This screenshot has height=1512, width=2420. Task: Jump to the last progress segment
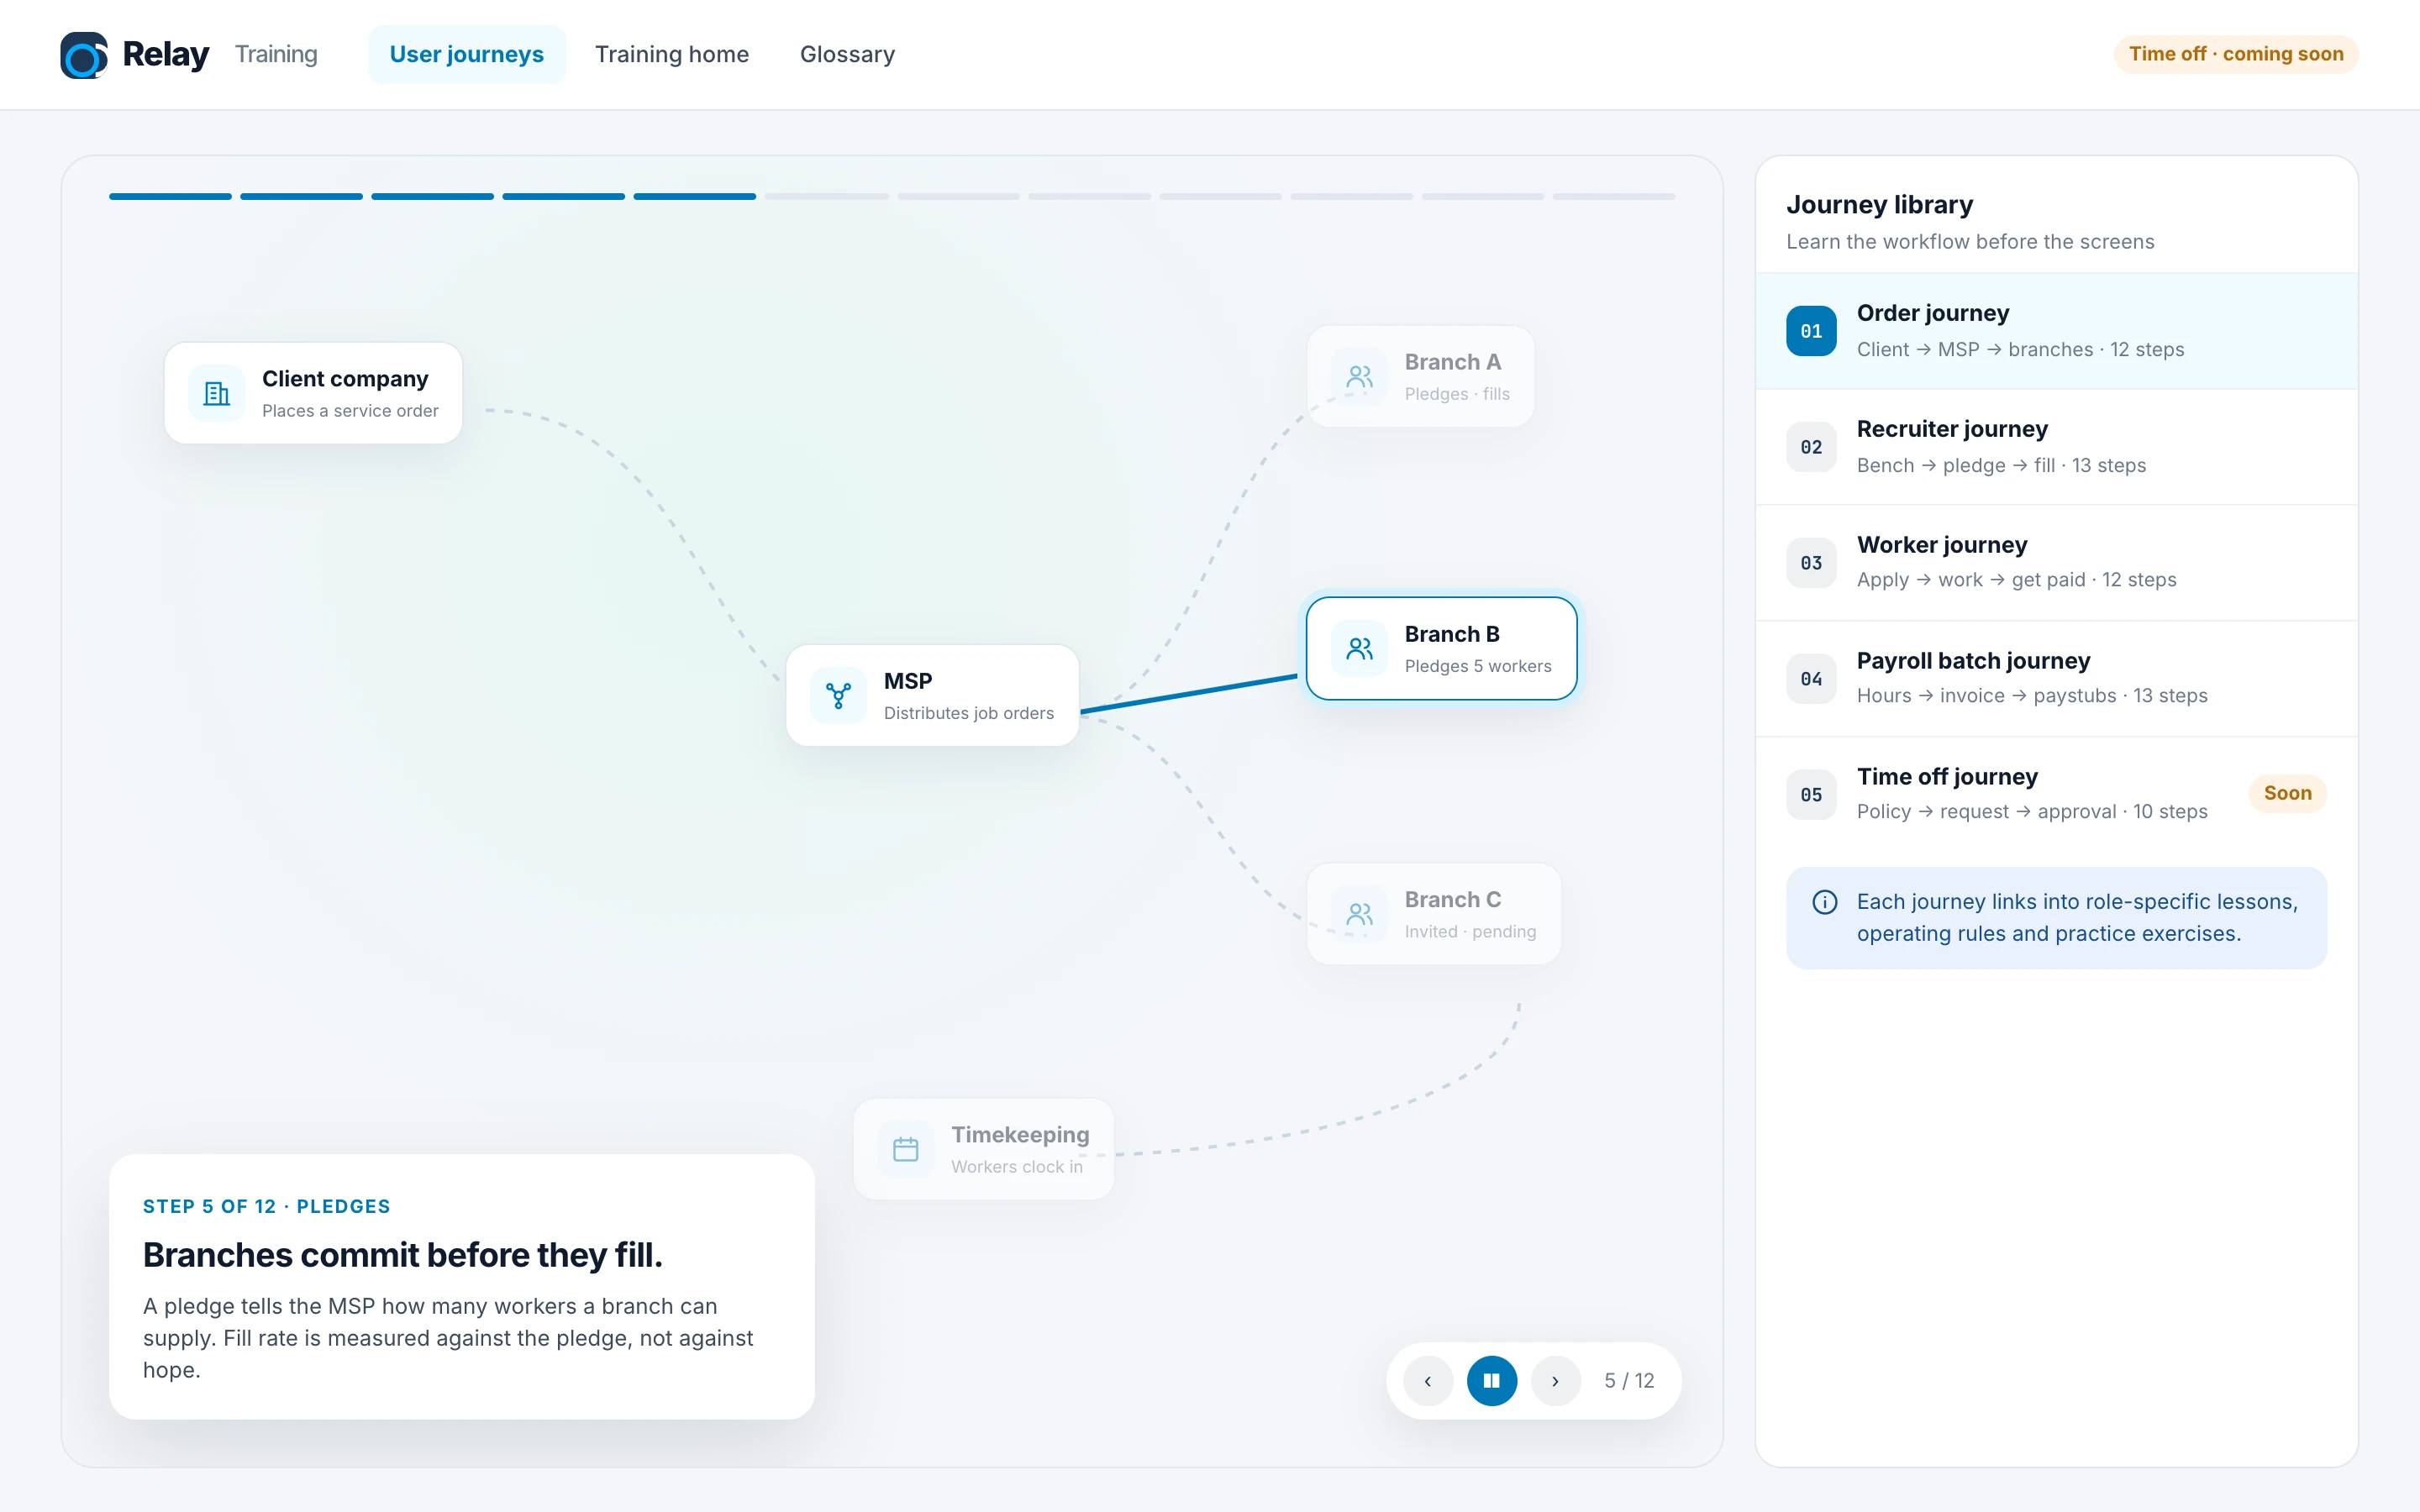1613,196
